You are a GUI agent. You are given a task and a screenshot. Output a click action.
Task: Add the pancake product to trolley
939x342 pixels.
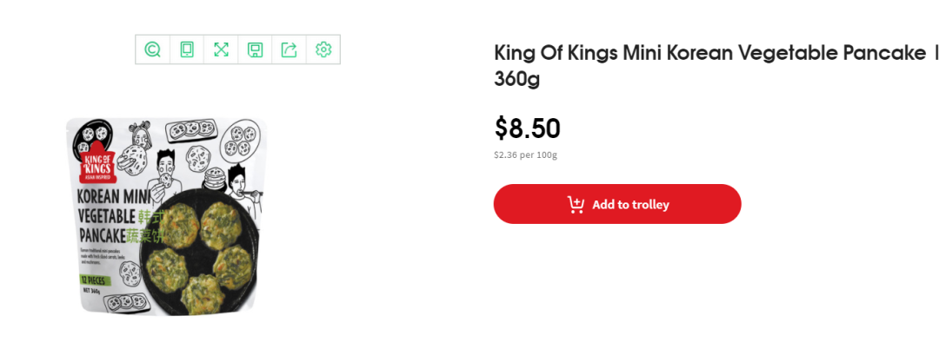click(x=617, y=204)
